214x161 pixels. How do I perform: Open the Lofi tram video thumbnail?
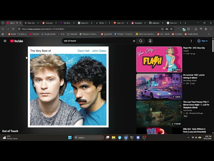(x=159, y=113)
